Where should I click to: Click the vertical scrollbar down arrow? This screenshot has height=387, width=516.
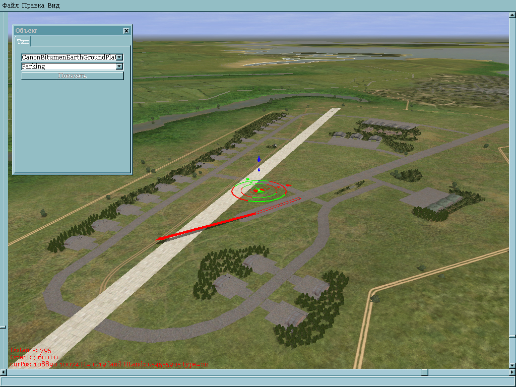pos(512,366)
